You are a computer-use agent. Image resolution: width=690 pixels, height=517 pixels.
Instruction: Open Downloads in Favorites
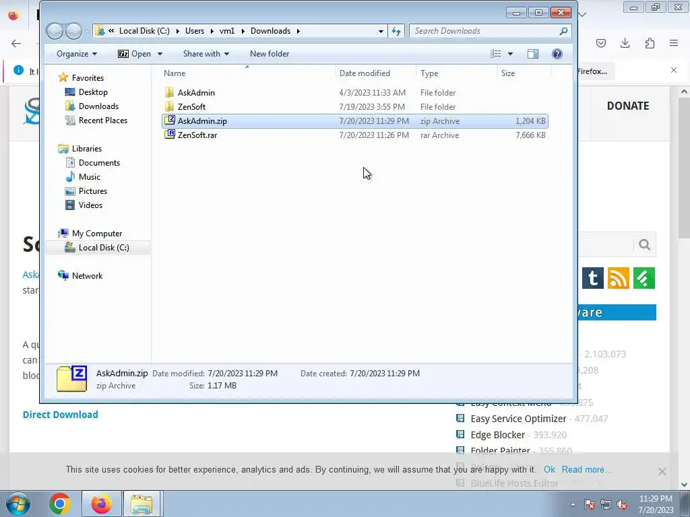coord(98,106)
